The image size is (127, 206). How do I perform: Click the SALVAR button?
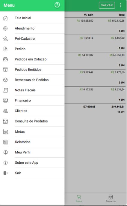pyautogui.click(x=107, y=5)
